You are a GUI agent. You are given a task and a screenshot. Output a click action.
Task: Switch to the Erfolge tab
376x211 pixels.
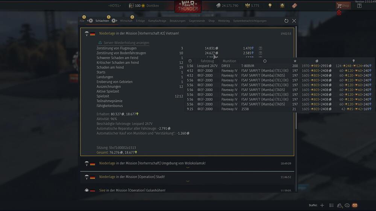click(140, 21)
